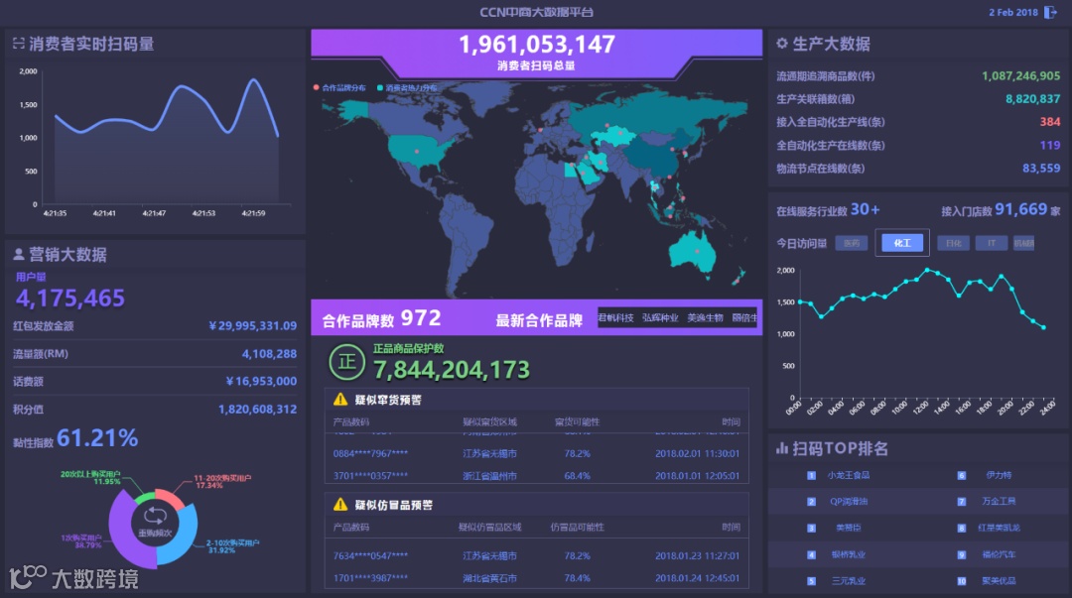
Task: Select the 化工 industry tab
Action: pyautogui.click(x=902, y=243)
